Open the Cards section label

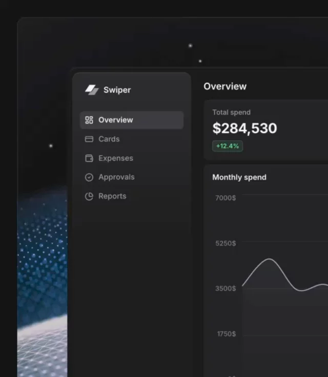pyautogui.click(x=109, y=139)
